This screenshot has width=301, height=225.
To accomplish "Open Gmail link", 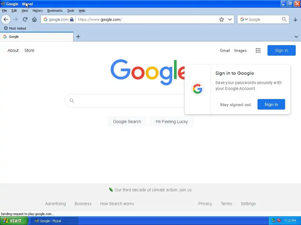I will click(225, 50).
